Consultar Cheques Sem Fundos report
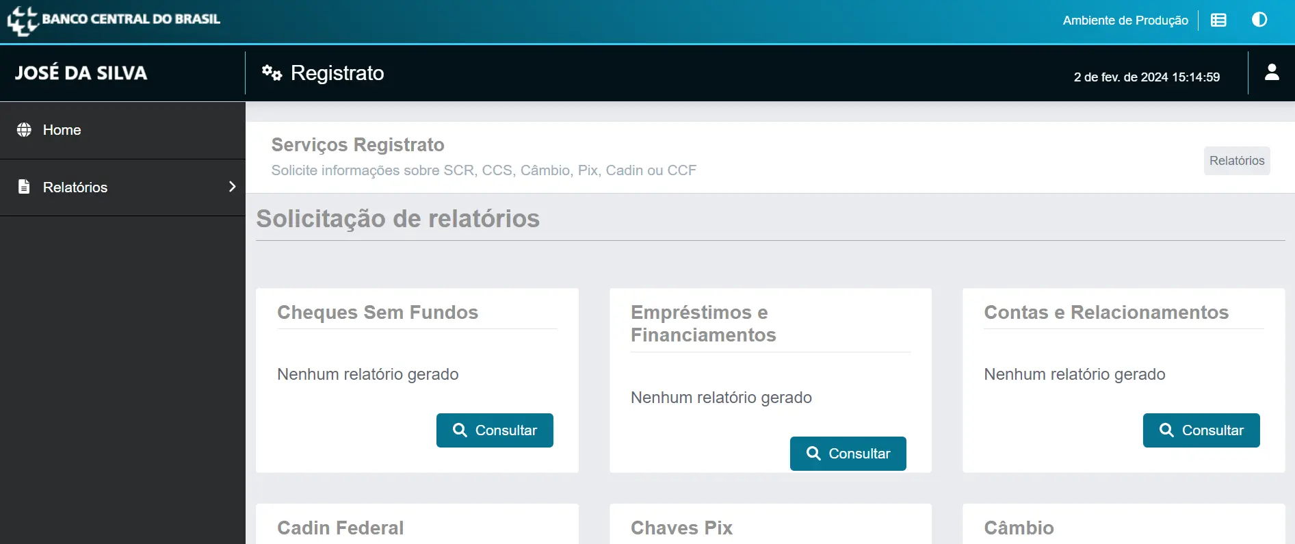Screen dimensions: 1295x544 point(495,430)
